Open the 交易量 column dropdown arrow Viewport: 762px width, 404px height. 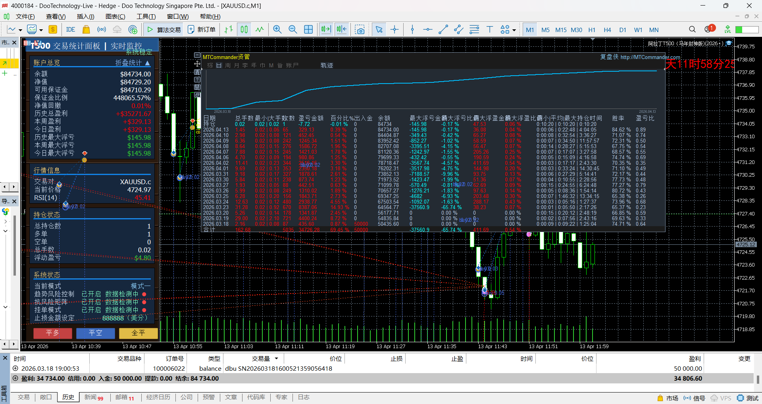pyautogui.click(x=276, y=358)
